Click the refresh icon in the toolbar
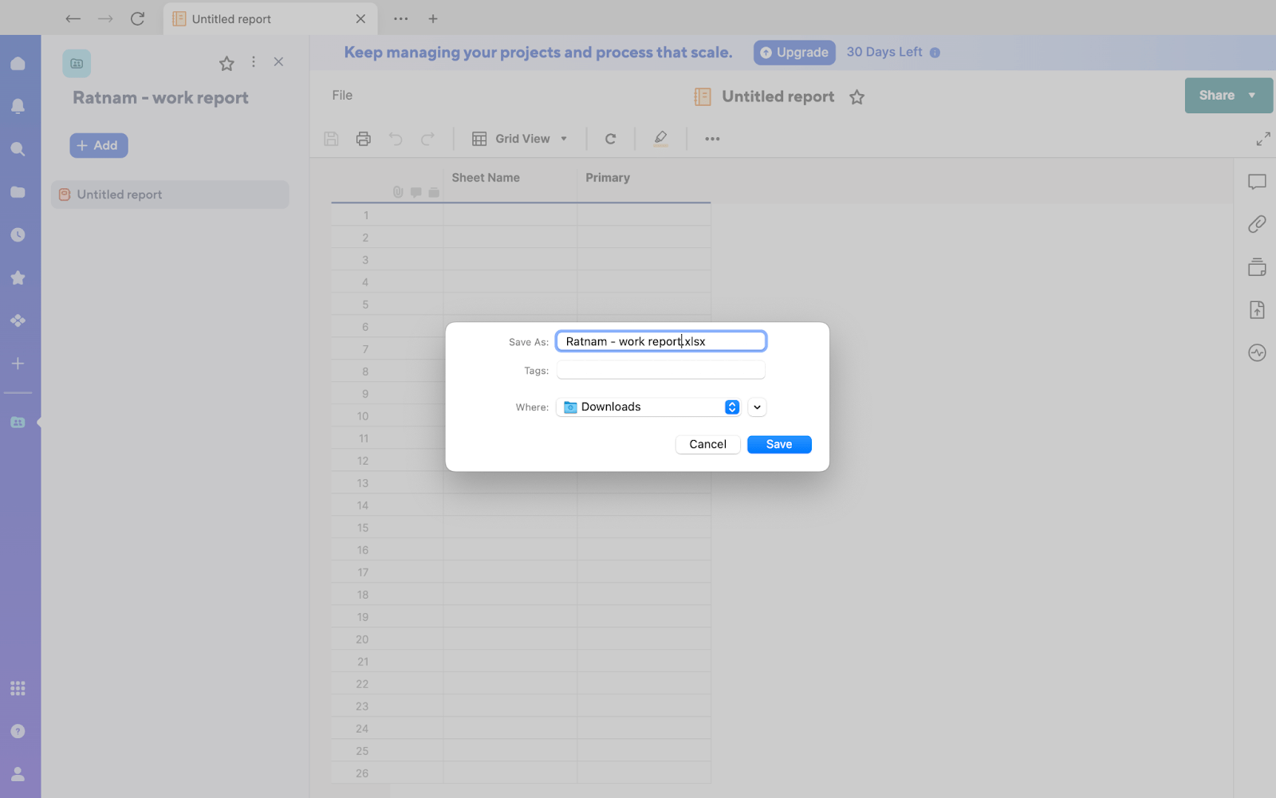This screenshot has width=1276, height=798. click(610, 138)
